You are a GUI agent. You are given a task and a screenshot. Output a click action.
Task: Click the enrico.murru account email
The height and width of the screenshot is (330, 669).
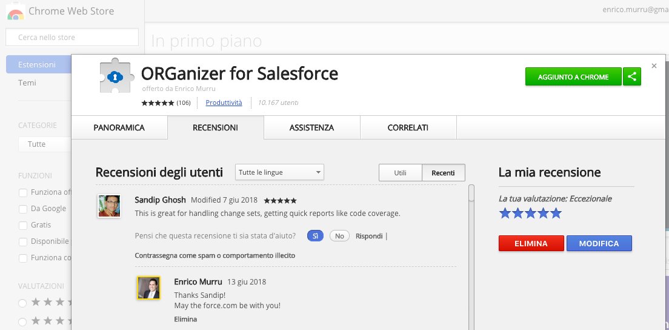coord(635,9)
